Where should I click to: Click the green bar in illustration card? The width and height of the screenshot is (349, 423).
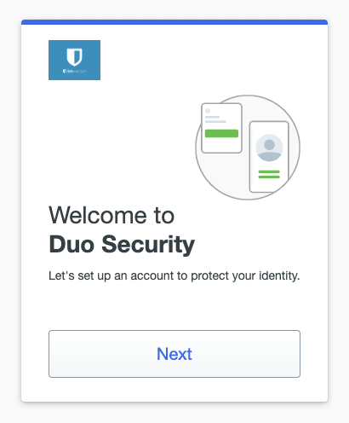tap(221, 133)
